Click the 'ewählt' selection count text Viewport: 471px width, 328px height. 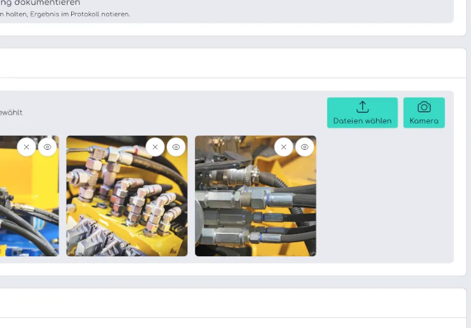[11, 112]
